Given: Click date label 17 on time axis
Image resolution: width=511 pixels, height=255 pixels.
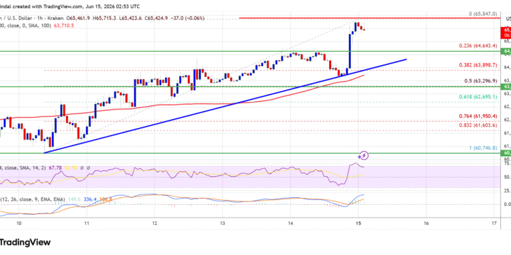Looking at the screenshot, I should [x=495, y=224].
